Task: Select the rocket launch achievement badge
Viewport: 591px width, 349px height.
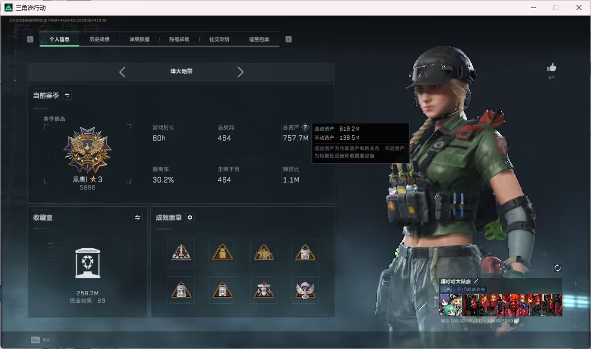Action: click(181, 252)
